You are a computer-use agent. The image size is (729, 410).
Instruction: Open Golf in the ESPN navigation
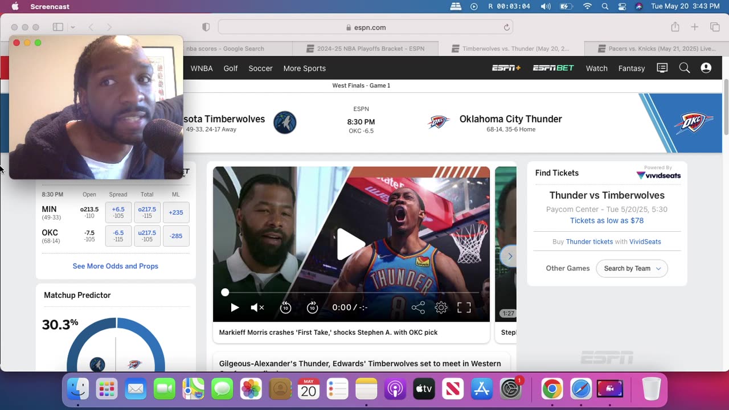(231, 68)
